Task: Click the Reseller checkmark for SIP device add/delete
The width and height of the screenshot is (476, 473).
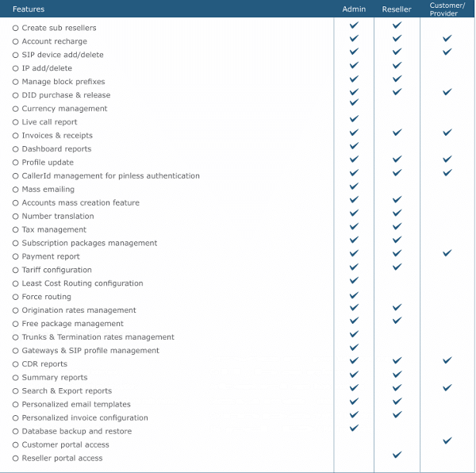Action: click(397, 52)
